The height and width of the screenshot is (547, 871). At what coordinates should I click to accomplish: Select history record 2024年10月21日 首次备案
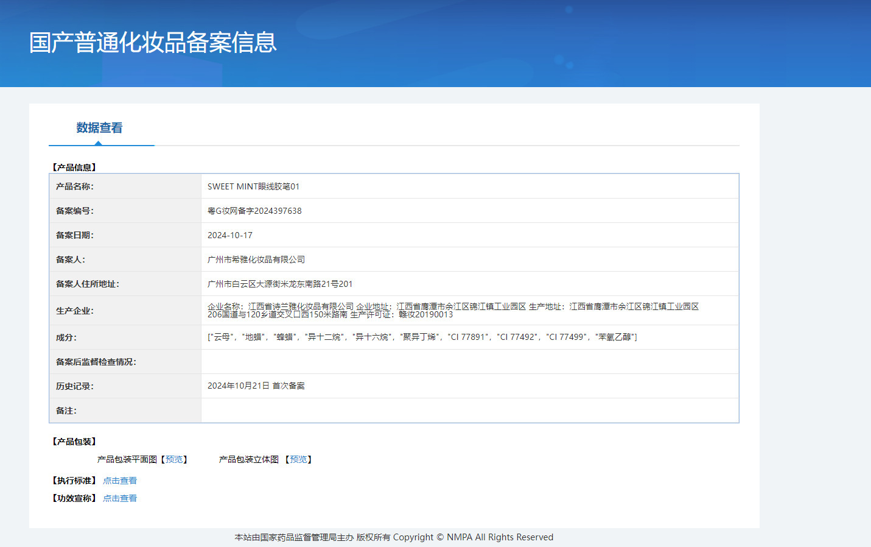(x=256, y=386)
